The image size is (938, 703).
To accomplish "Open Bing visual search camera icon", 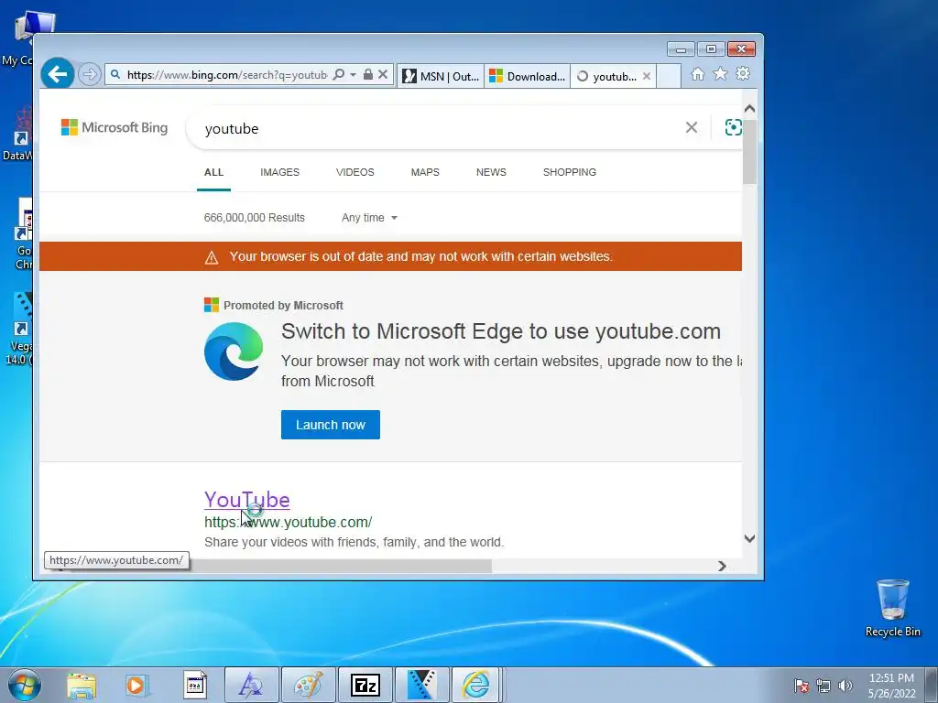I will pos(733,127).
